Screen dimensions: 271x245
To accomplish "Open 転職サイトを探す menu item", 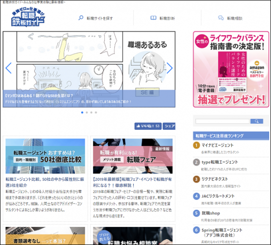I will click(99, 18).
